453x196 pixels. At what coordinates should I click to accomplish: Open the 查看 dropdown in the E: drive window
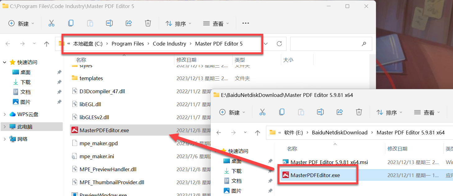point(427,112)
